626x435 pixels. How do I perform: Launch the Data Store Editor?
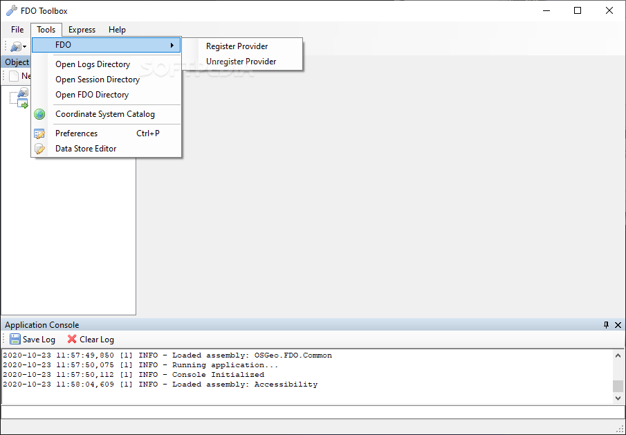(107, 149)
